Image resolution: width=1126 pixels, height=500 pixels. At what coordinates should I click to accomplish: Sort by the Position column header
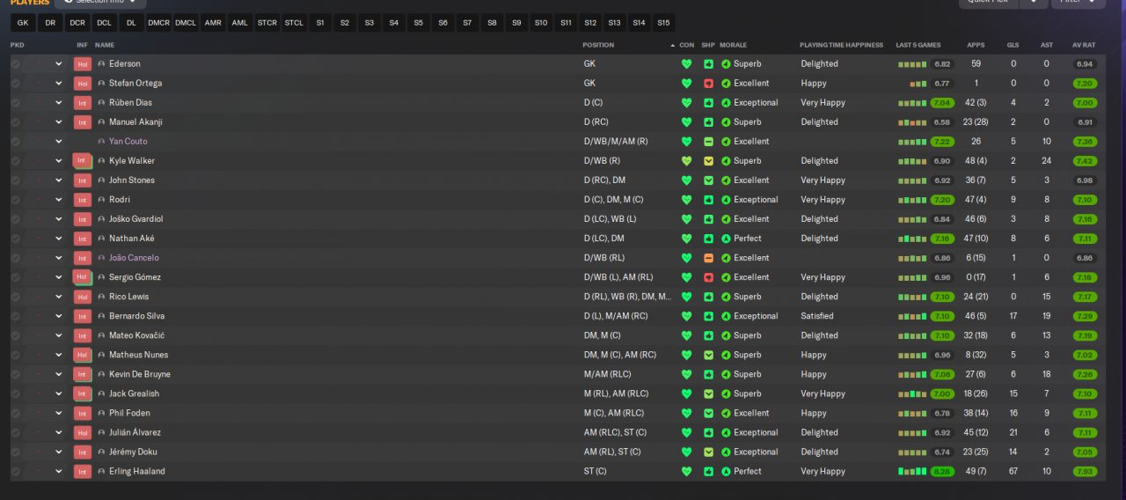tap(598, 45)
